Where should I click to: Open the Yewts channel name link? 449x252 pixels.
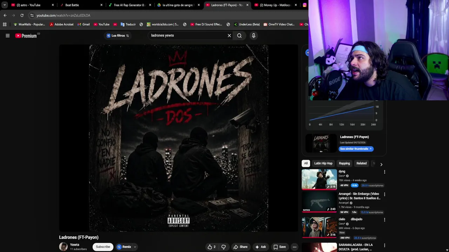74,245
